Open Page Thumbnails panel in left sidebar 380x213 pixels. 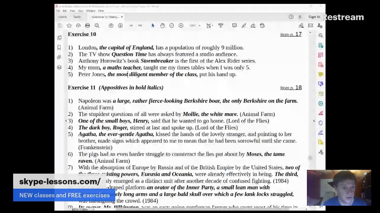point(59,38)
